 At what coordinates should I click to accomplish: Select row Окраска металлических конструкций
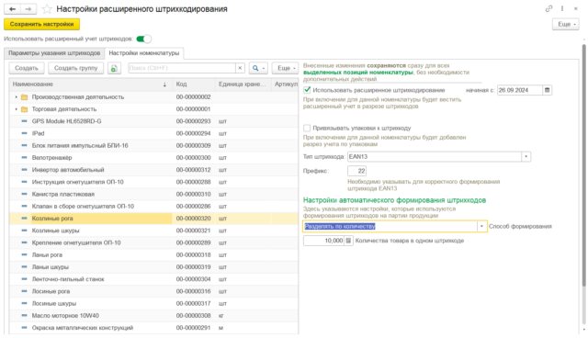tap(153, 328)
